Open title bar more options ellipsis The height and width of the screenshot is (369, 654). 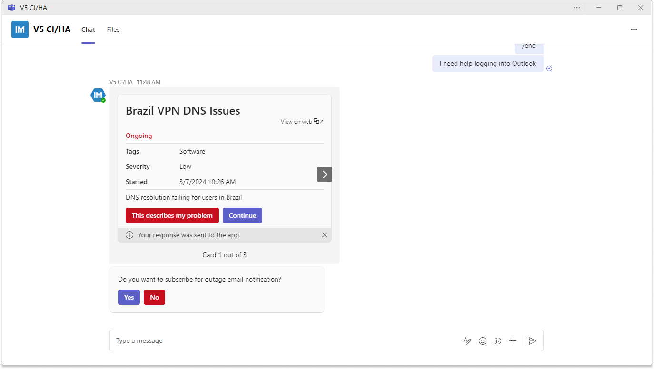click(577, 8)
